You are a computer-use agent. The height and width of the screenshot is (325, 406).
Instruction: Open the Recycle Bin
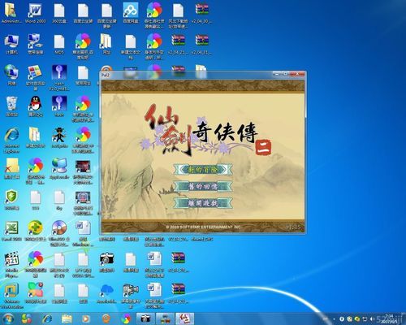point(11,106)
